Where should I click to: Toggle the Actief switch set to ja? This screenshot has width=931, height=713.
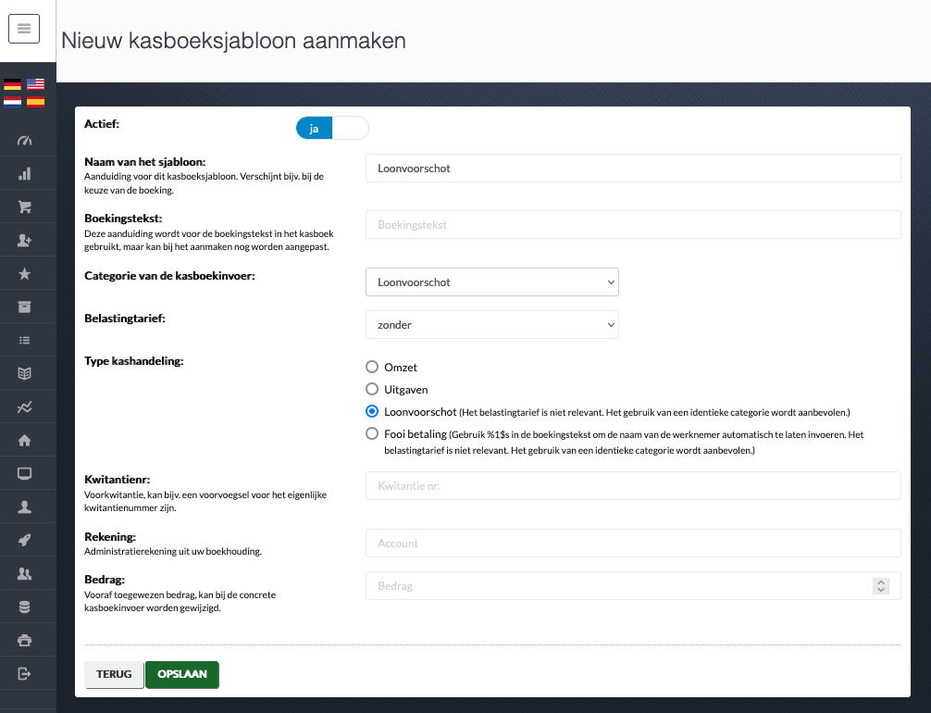pos(332,128)
